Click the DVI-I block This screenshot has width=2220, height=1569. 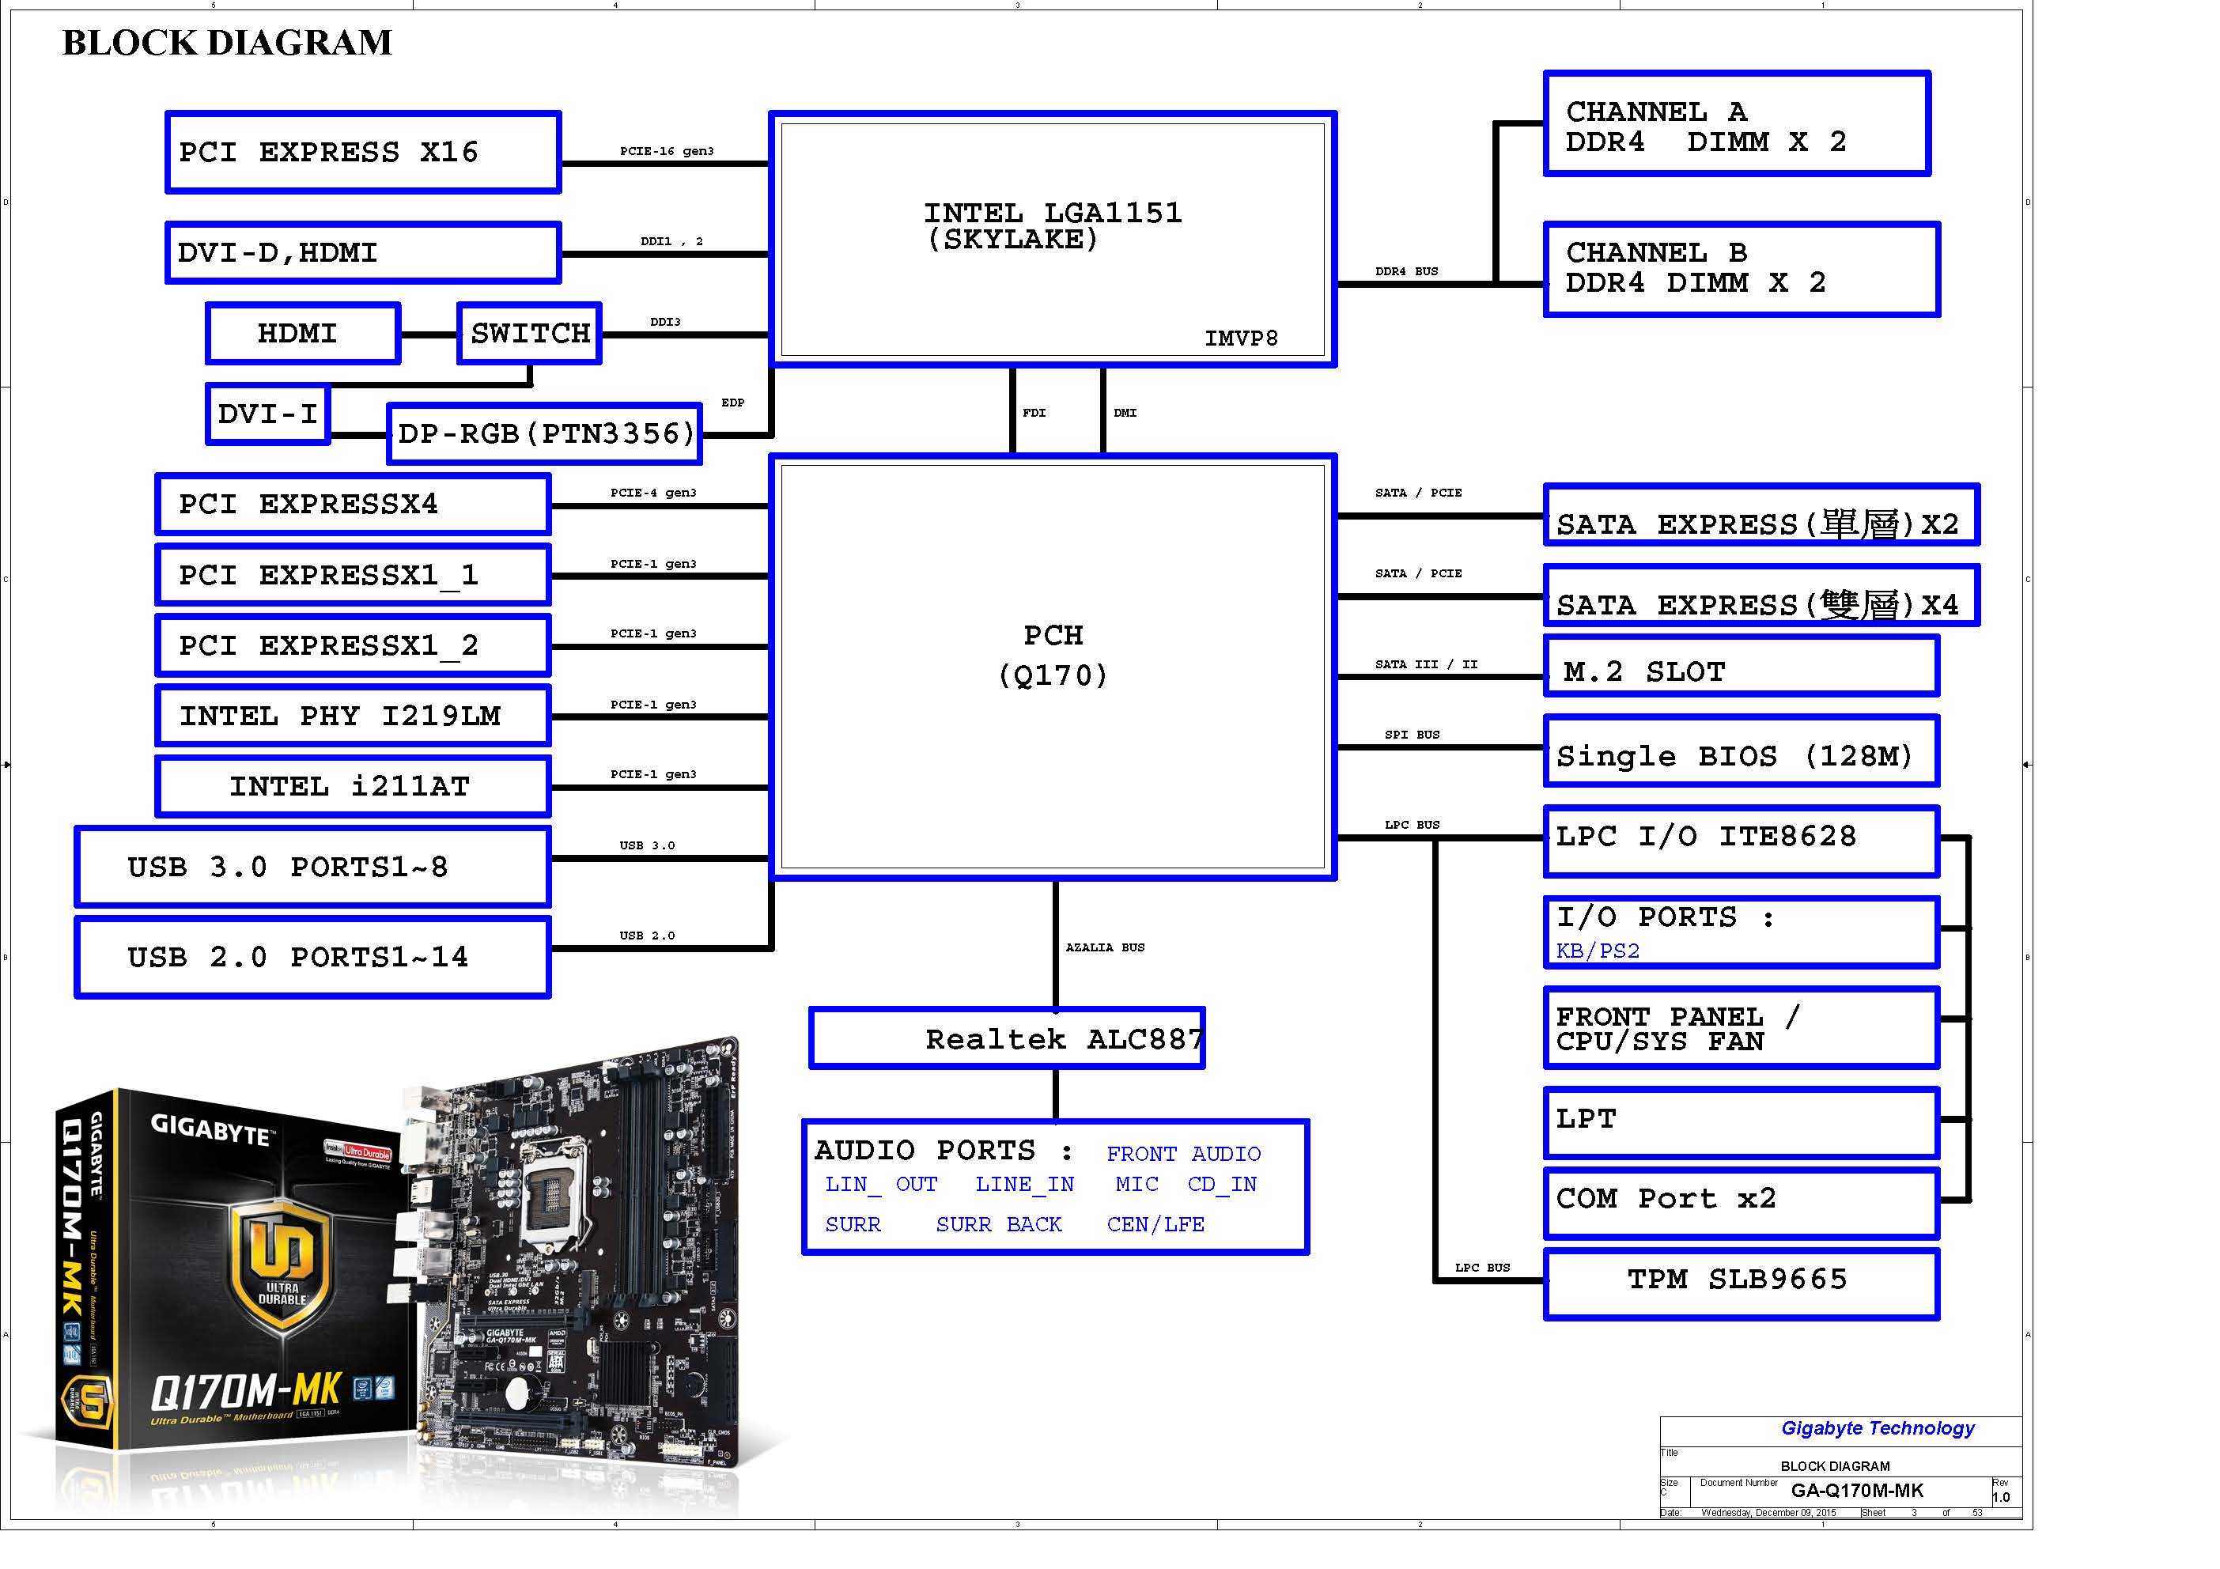[268, 414]
